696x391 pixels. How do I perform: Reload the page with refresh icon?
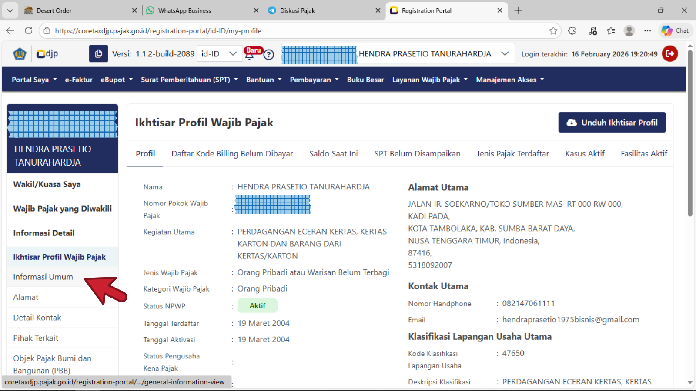[x=29, y=31]
